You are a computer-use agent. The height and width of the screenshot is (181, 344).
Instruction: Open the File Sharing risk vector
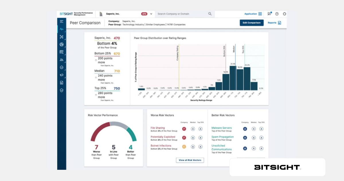[158, 128]
